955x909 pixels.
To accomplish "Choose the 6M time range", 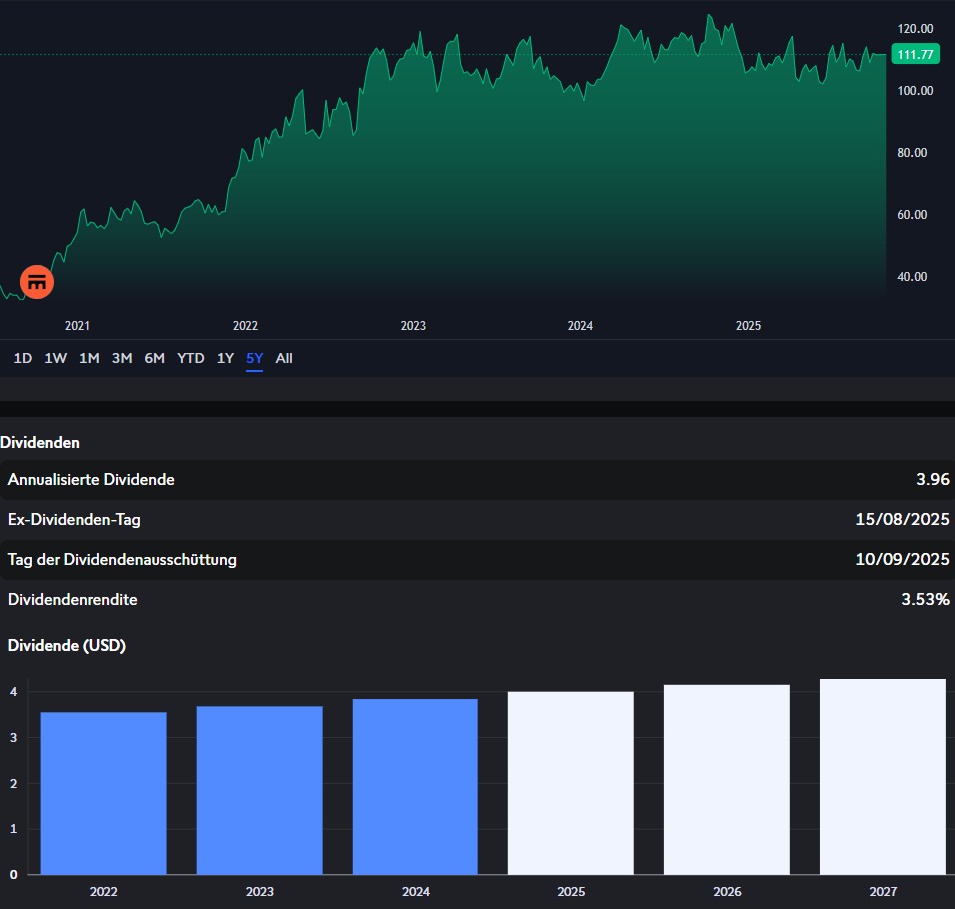I will [x=155, y=358].
